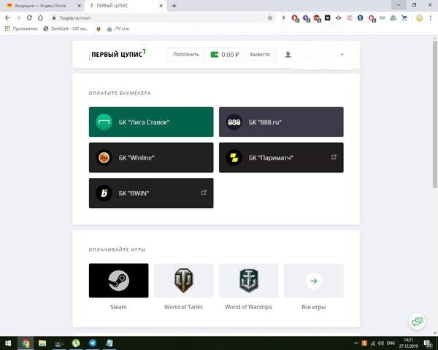438x350 pixels.
Task: Expand the user account dropdown arrow
Action: 342,55
